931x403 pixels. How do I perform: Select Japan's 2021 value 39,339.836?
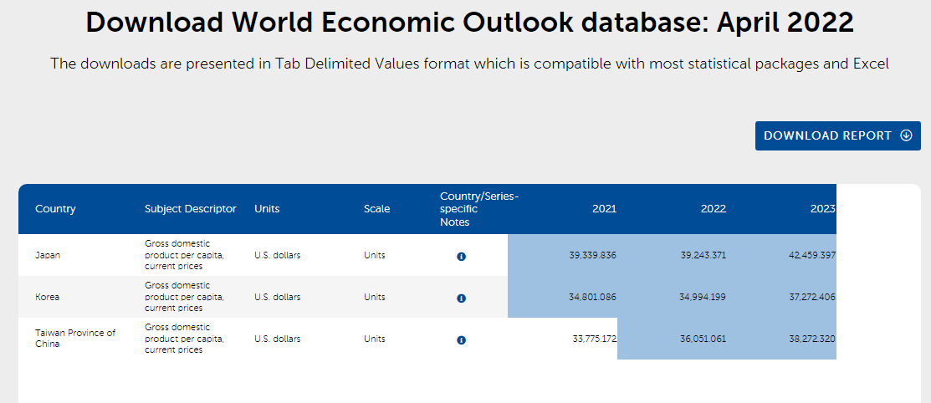coord(592,255)
